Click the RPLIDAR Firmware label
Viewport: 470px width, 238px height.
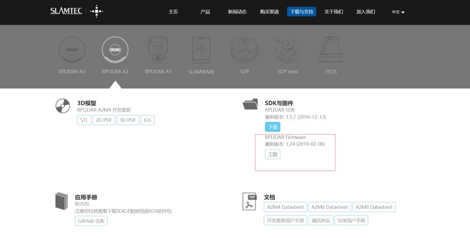tap(285, 137)
